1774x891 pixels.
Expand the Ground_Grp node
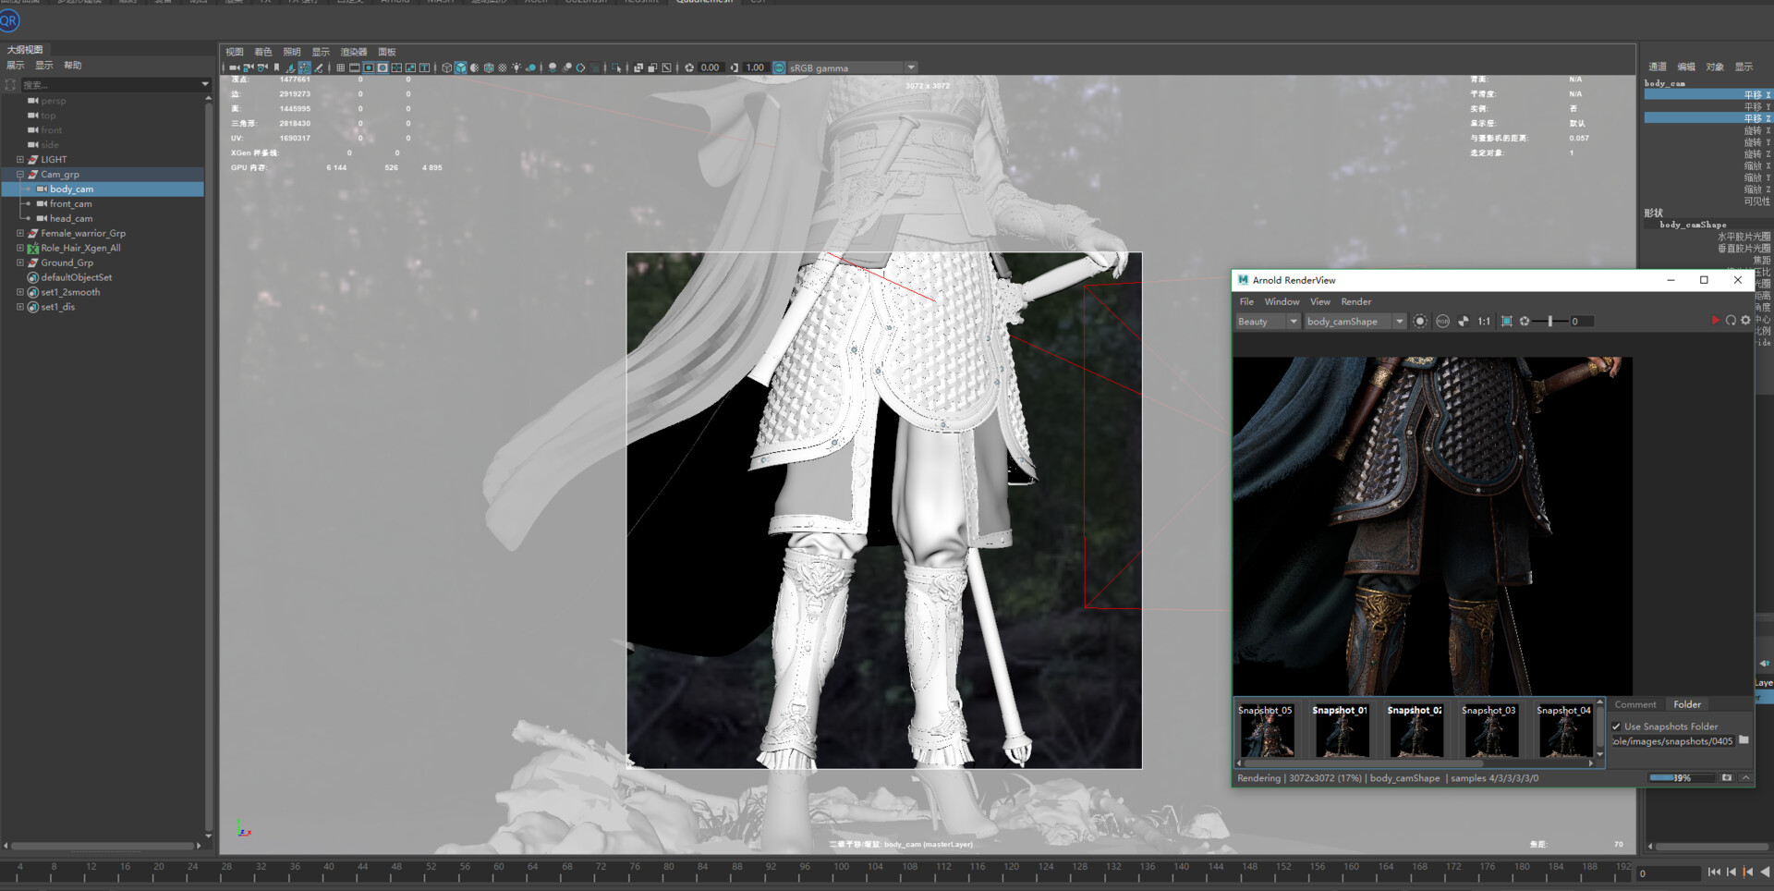(x=20, y=262)
